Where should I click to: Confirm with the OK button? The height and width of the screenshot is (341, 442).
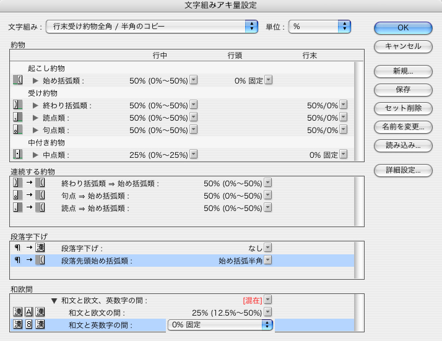click(x=403, y=28)
